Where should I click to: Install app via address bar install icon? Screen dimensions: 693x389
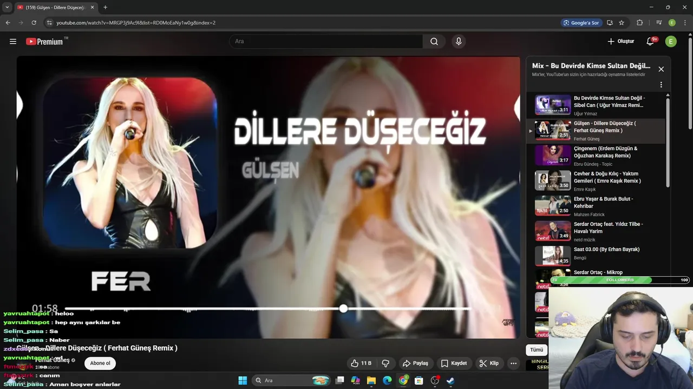610,23
